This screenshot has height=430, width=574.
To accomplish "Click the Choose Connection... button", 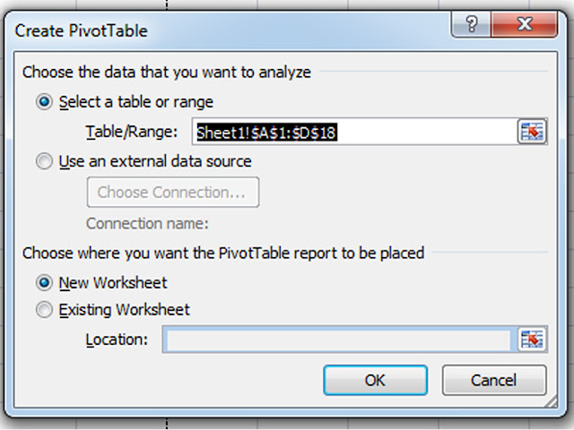I will click(x=172, y=192).
